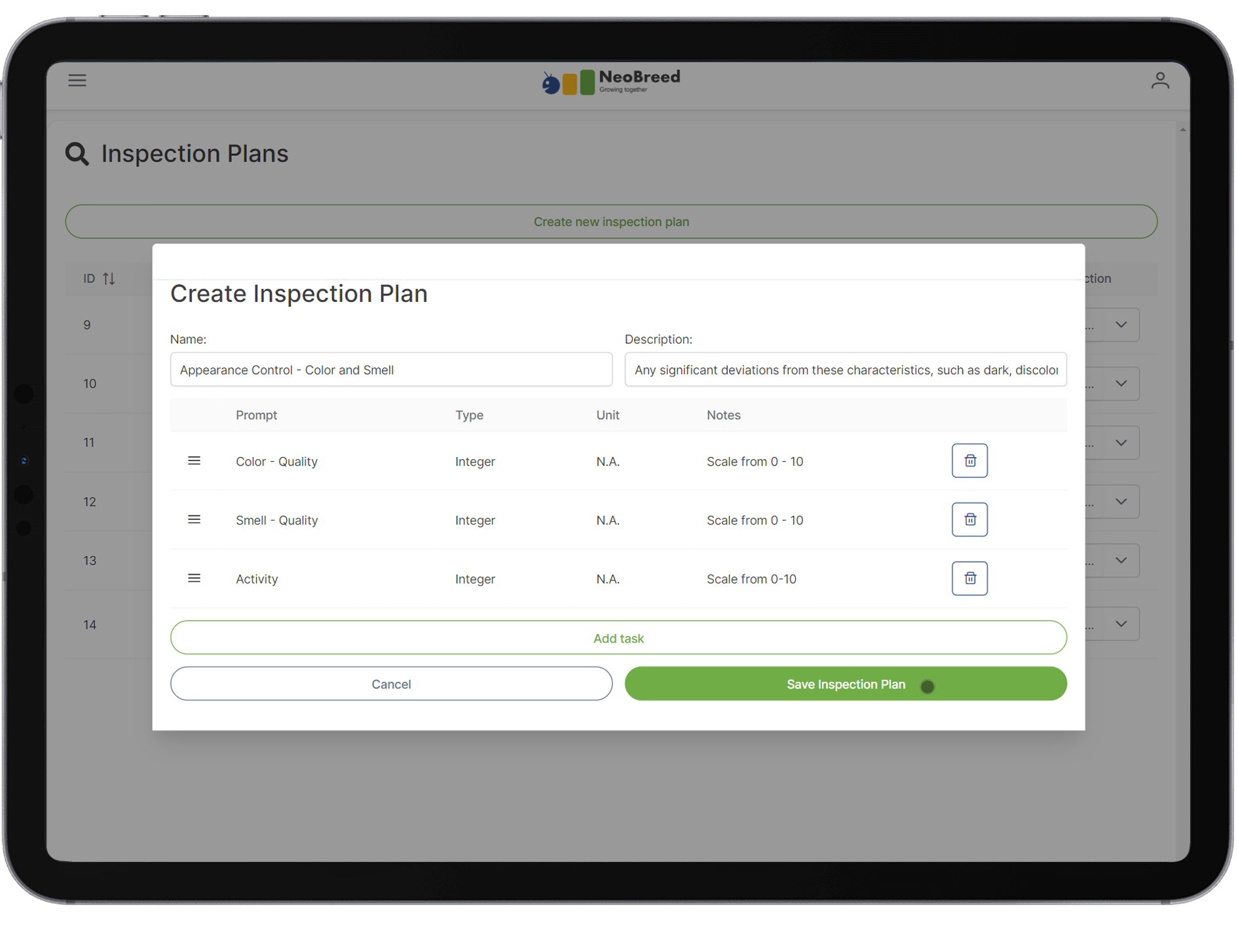Image resolution: width=1238 pixels, height=928 pixels.
Task: Click N.A. unit in Smell - Quality row
Action: (608, 521)
